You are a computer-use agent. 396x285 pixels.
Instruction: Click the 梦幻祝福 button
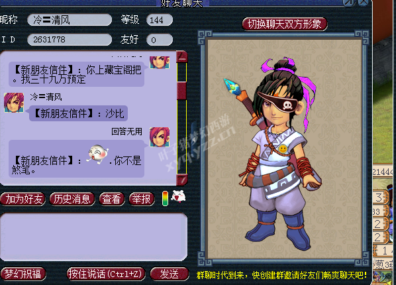(23, 274)
